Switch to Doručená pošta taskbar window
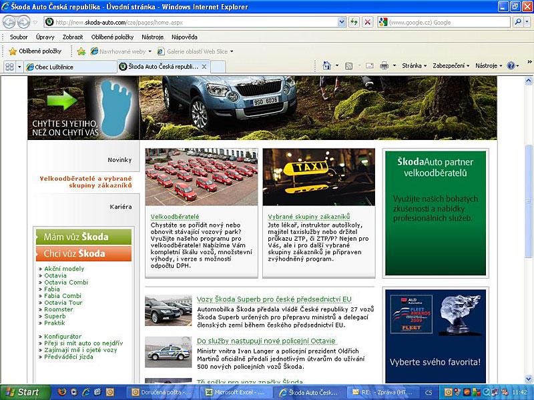 coord(162,392)
